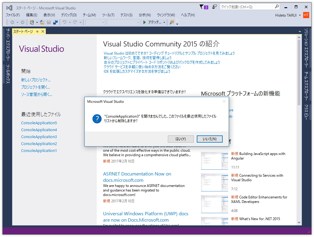Open the Undo history dropdown arrow
314x237 pixels.
click(x=70, y=22)
